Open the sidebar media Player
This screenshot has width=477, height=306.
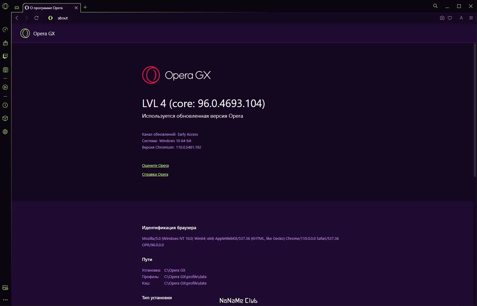pos(5,87)
